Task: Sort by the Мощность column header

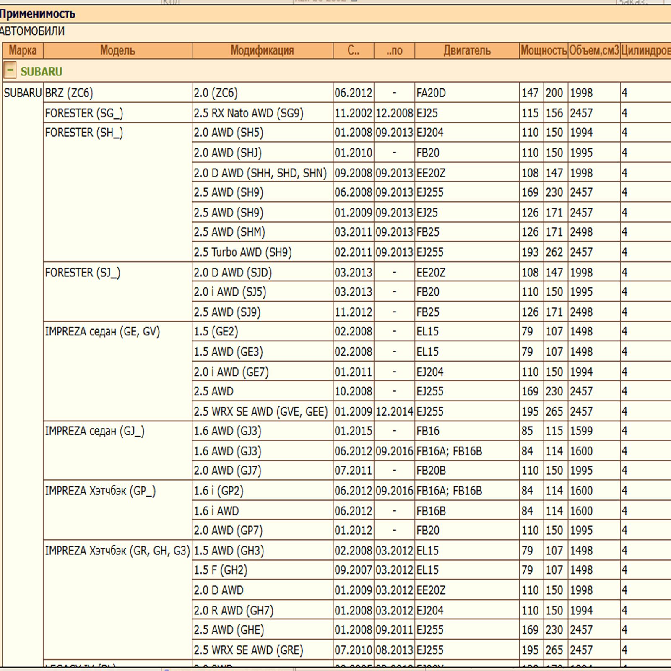Action: click(543, 51)
